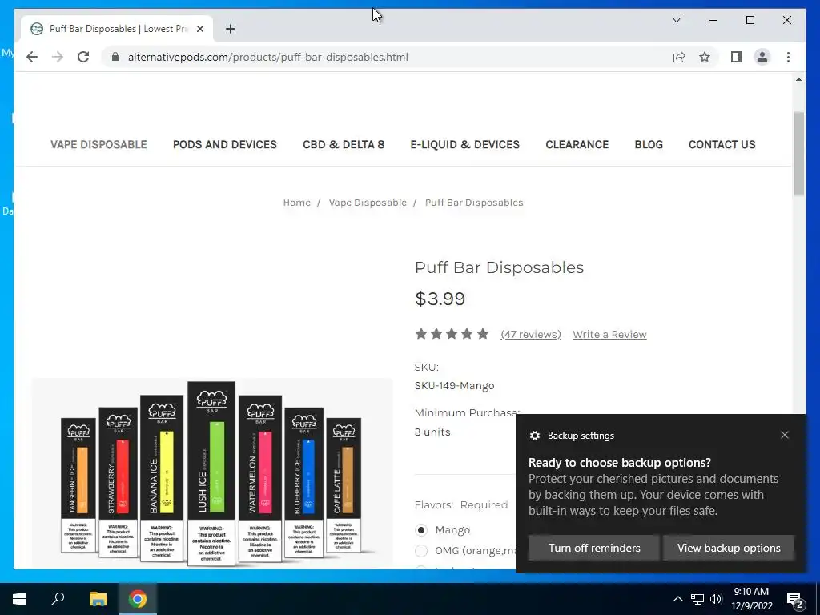Viewport: 820px width, 615px height.
Task: Open File Explorer from taskbar
Action: 98,599
